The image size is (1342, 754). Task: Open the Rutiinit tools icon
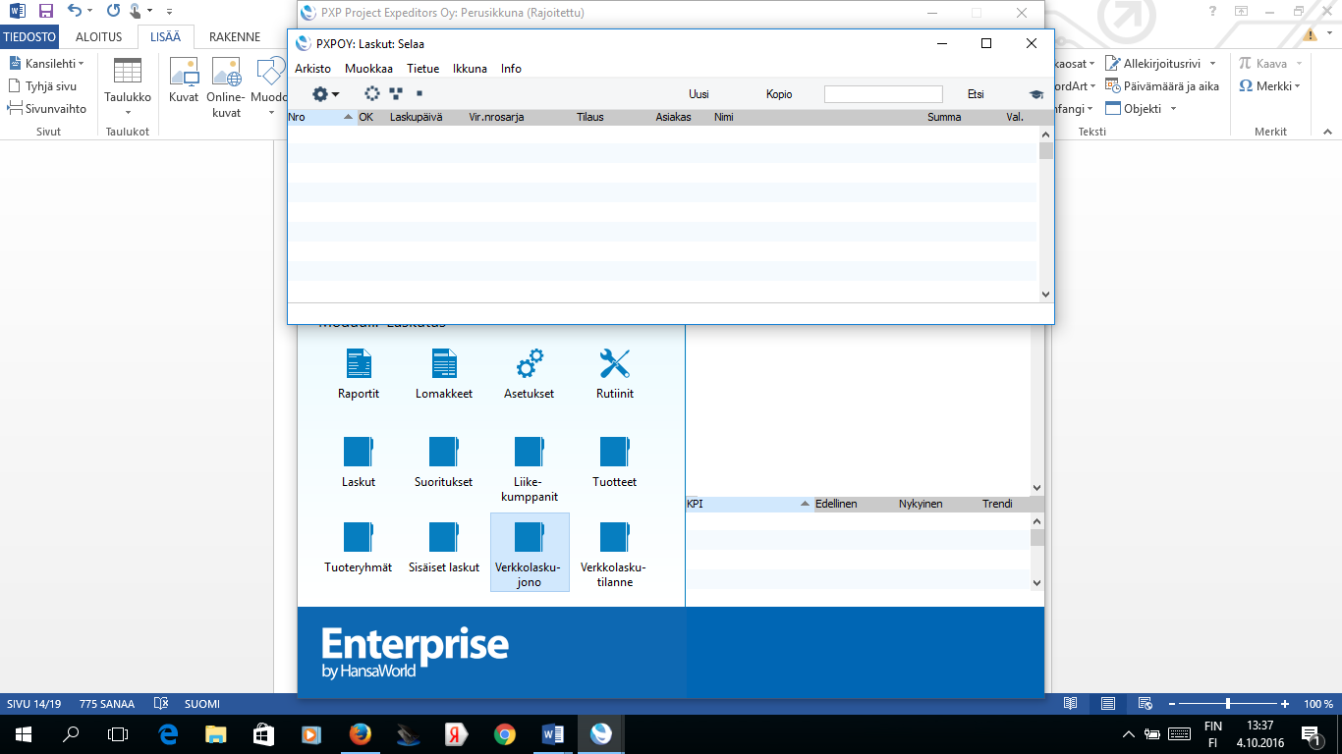tap(615, 365)
